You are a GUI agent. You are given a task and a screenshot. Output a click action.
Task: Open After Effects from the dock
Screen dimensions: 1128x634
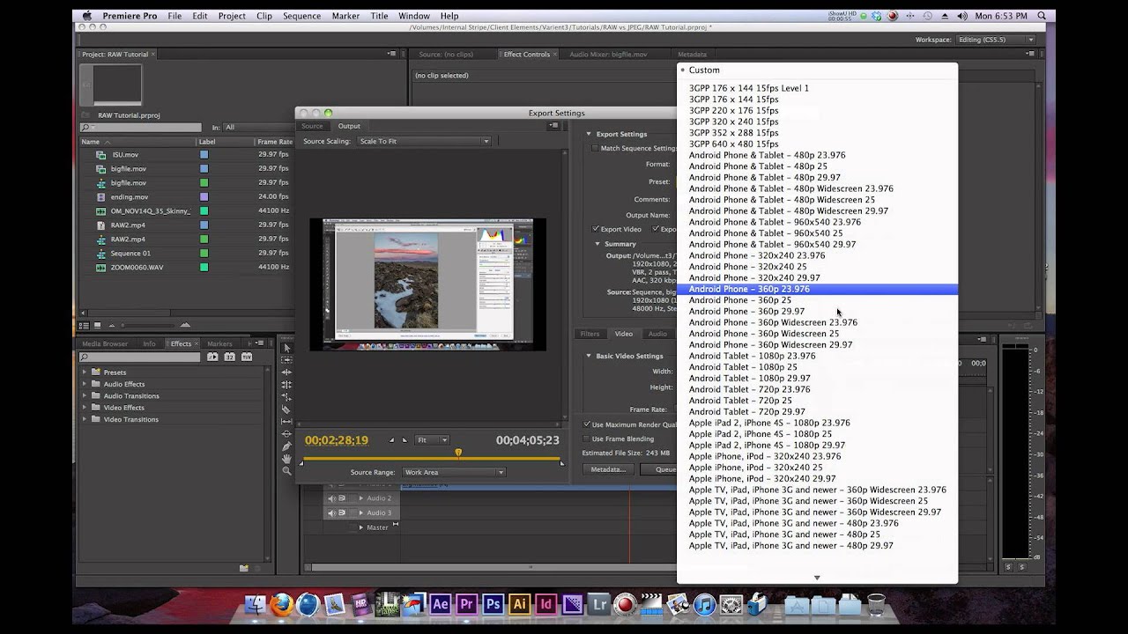tap(440, 604)
